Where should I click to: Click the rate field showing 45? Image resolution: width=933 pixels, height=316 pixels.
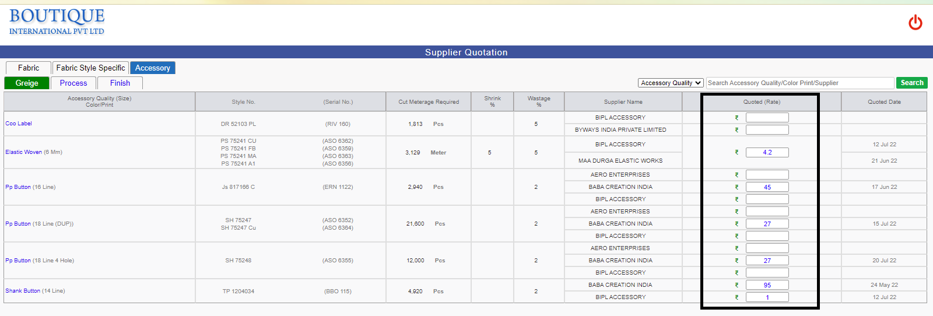click(x=767, y=187)
